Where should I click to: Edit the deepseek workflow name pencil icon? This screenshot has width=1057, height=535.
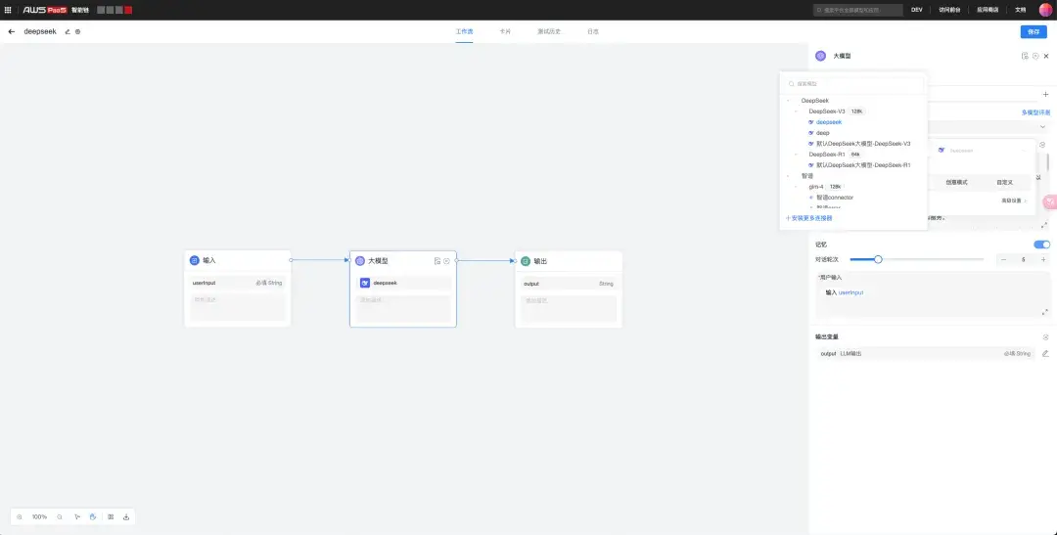point(68,31)
